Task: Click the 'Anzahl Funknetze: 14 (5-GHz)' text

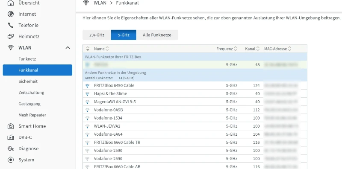Action: (109, 78)
